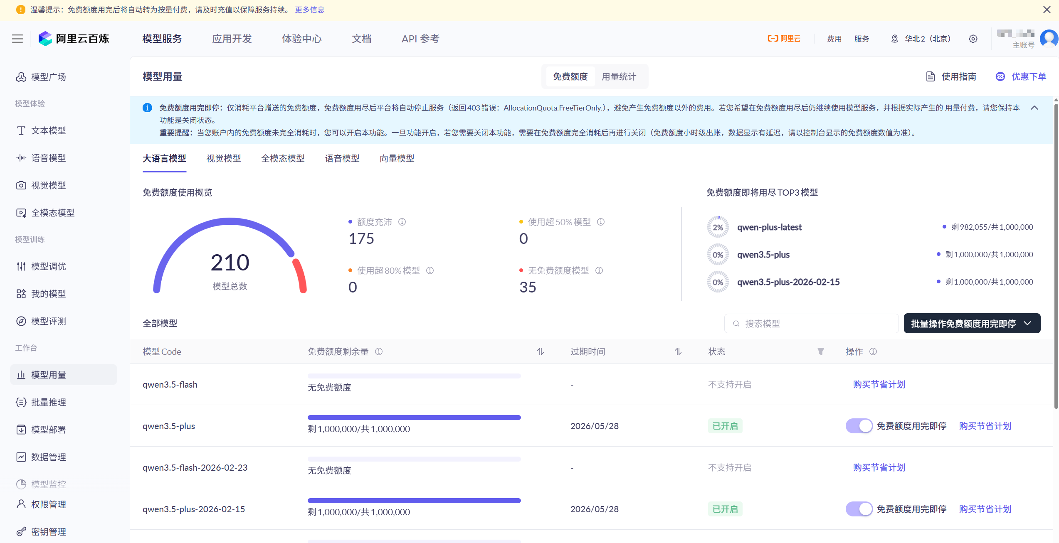Image resolution: width=1059 pixels, height=543 pixels.
Task: Select the 向量模型 tab
Action: pos(397,158)
